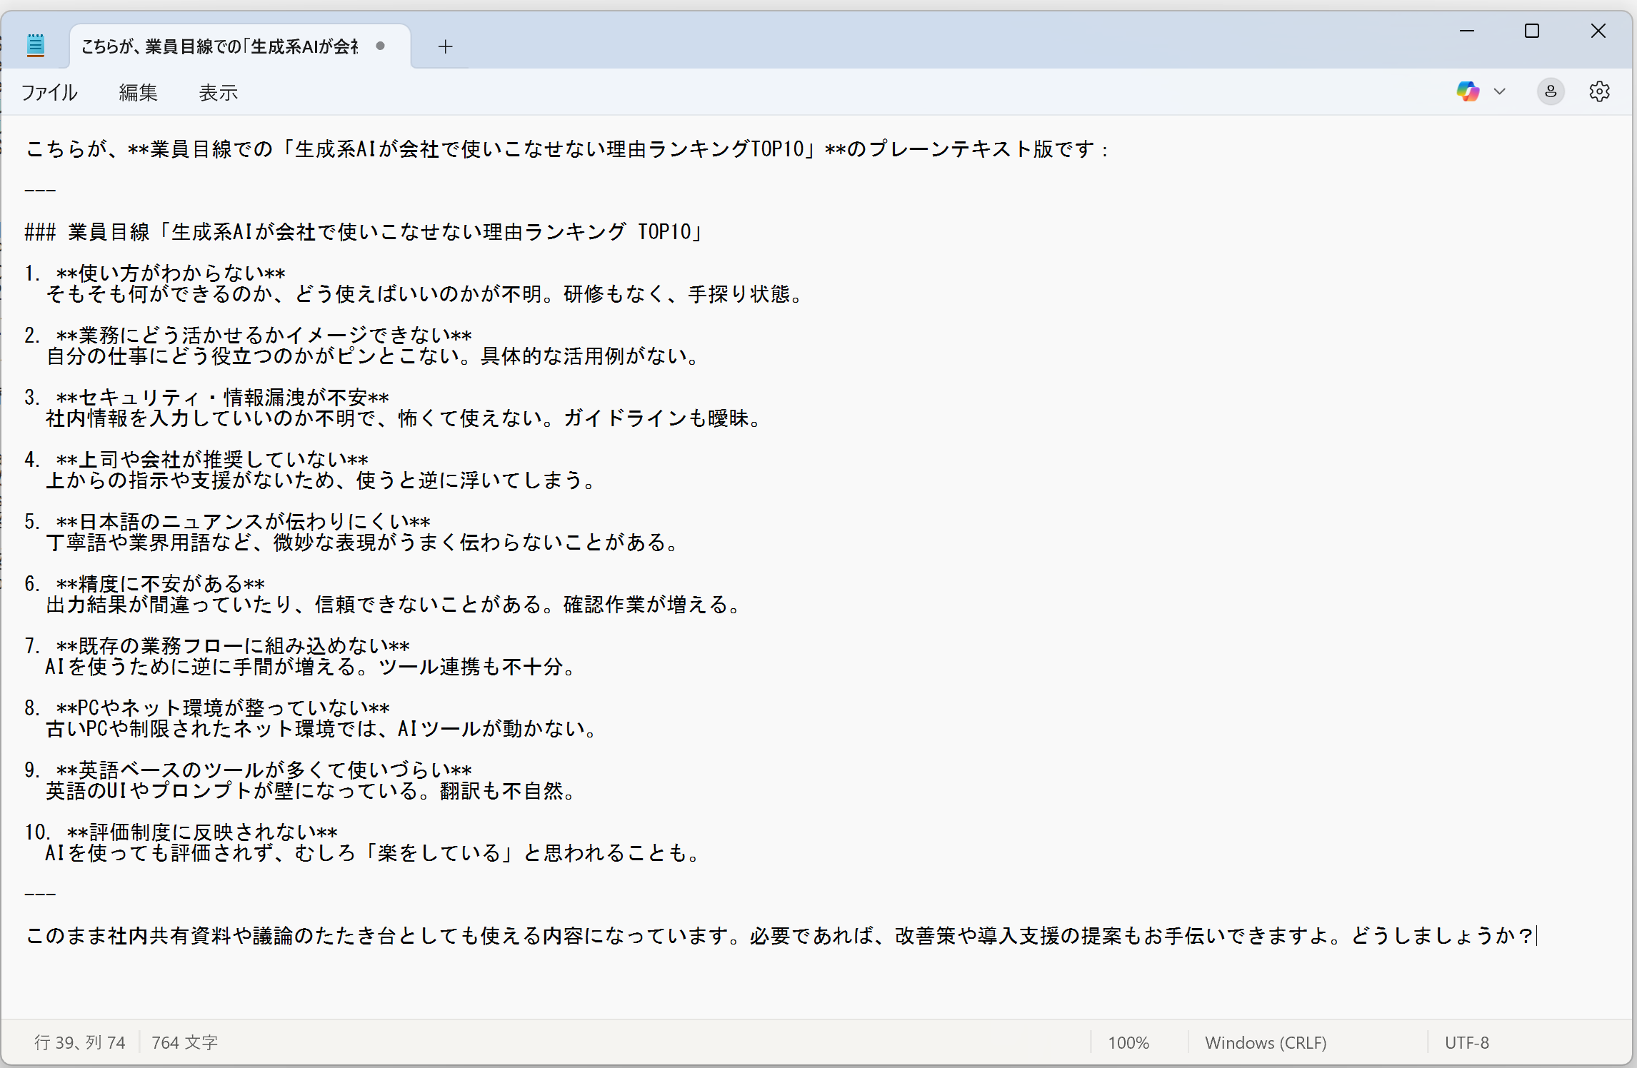The width and height of the screenshot is (1637, 1068).
Task: Expand the Copilot dropdown chevron
Action: [1501, 91]
